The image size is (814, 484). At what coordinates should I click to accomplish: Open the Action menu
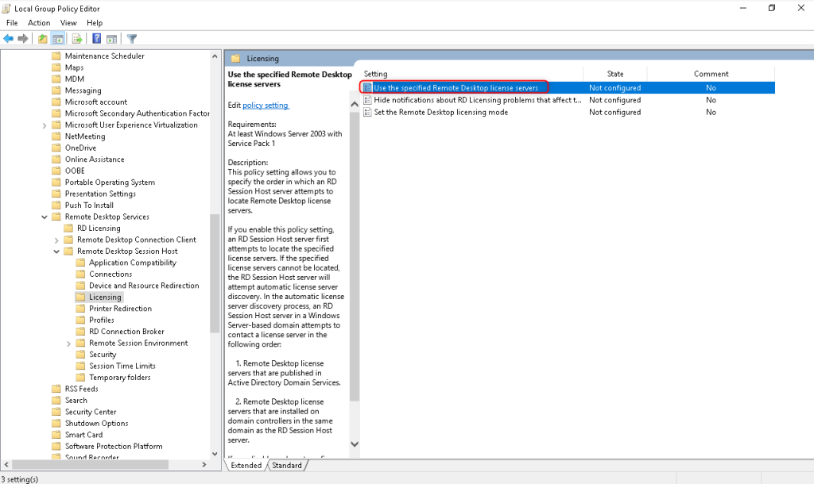point(39,23)
